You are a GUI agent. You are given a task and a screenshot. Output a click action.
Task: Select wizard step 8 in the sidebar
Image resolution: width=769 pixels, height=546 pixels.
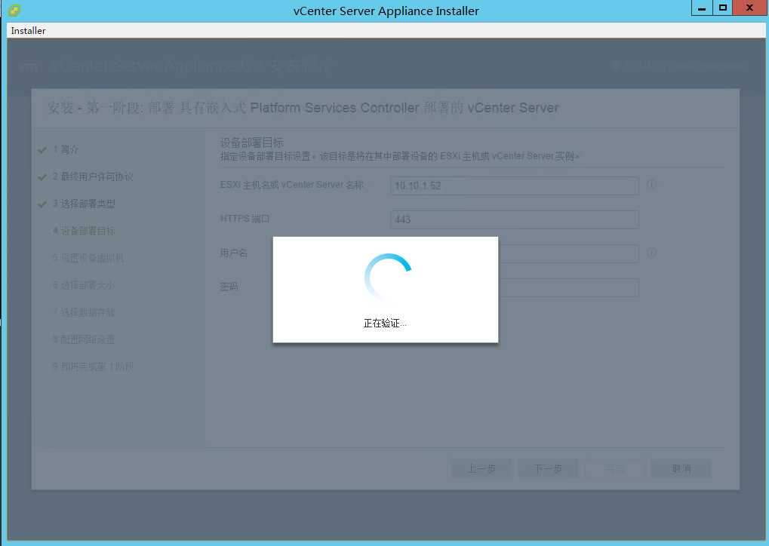pyautogui.click(x=84, y=339)
